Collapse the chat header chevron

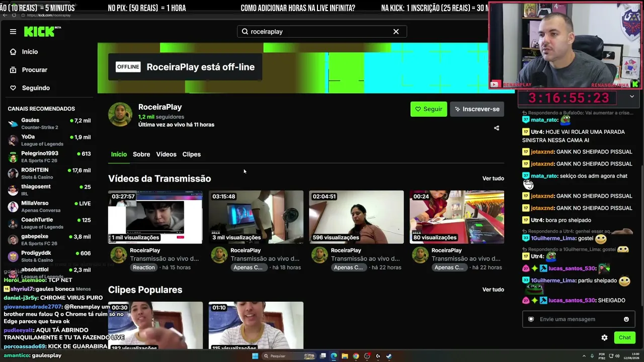(x=632, y=97)
